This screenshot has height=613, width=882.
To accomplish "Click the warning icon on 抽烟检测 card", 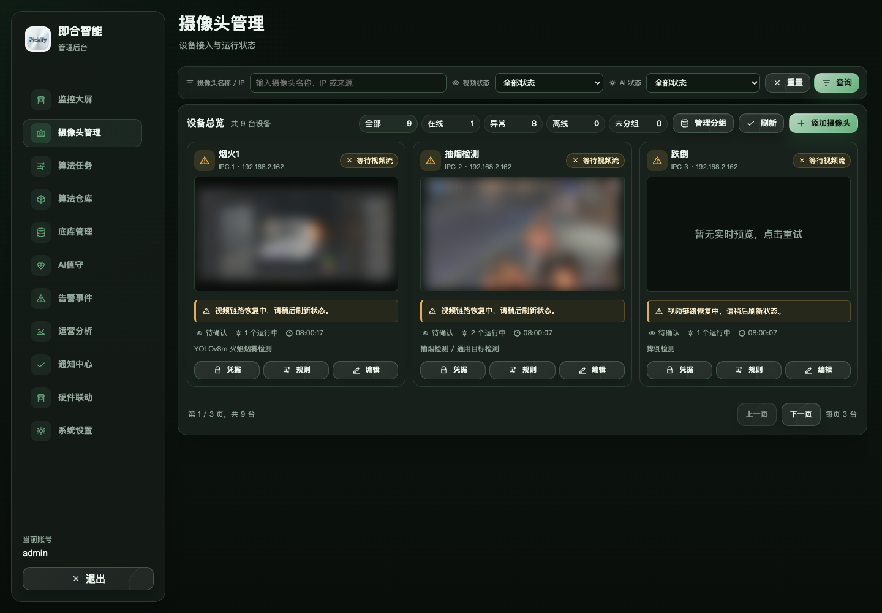I will point(431,161).
